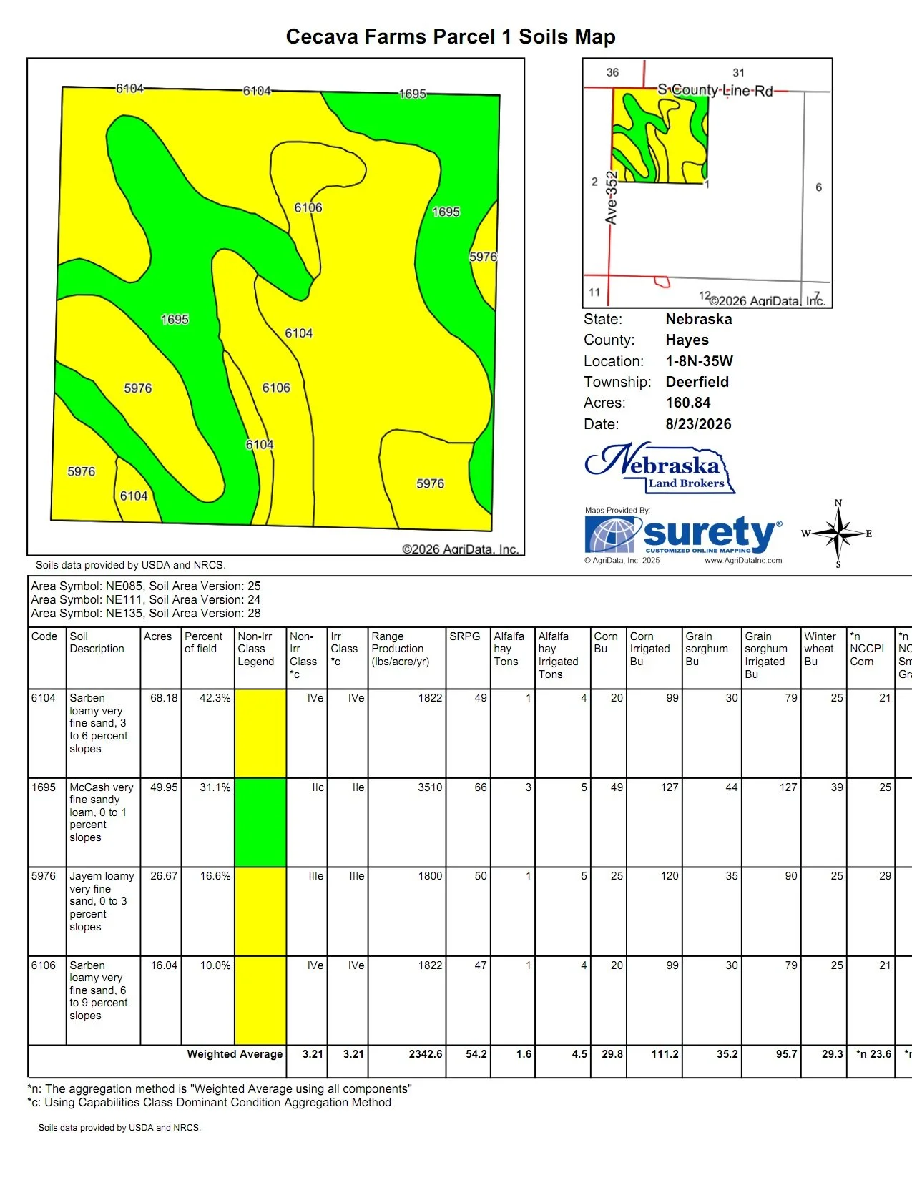Screen dimensions: 912x1180
Task: Select the weighted average value '2342.6'
Action: (x=426, y=1054)
